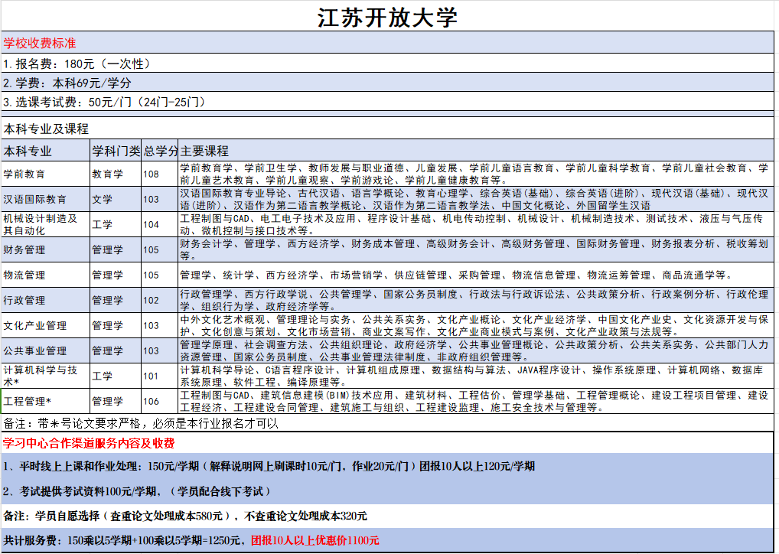Select the "本科专业及课程" section heading
Screen dimensions: 779x554
pyautogui.click(x=387, y=129)
